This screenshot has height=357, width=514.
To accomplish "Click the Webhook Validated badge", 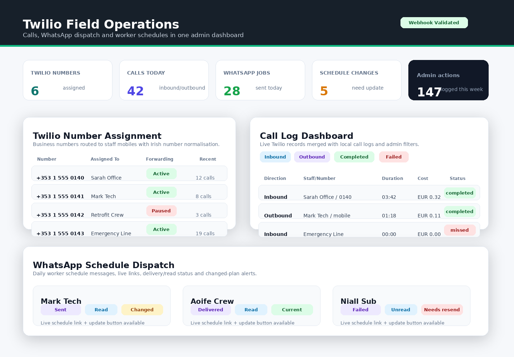I will click(x=434, y=22).
